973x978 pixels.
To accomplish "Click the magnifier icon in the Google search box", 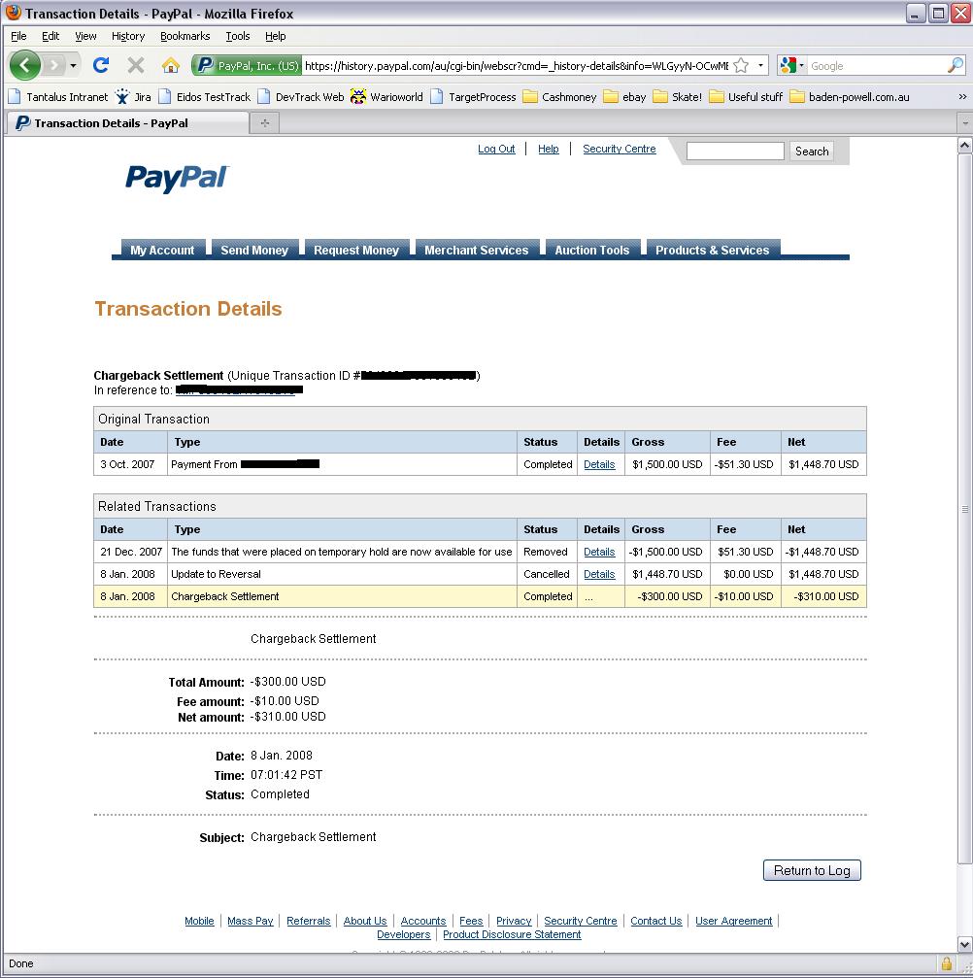I will tap(955, 65).
